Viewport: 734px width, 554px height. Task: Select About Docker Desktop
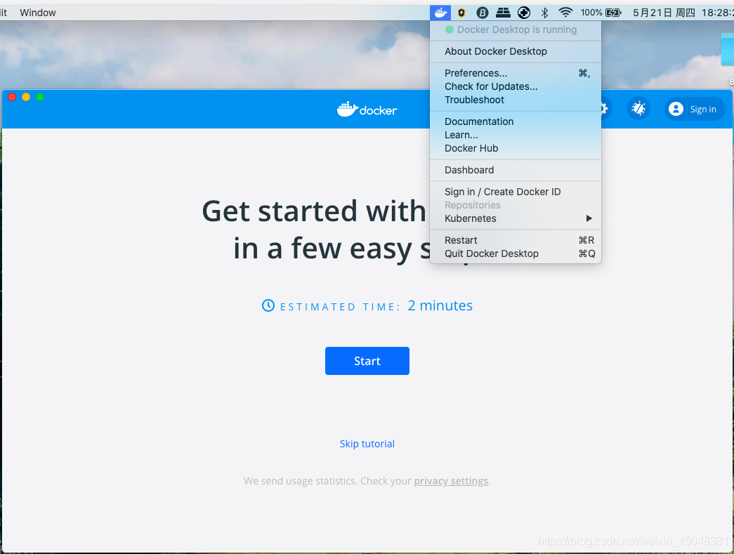(516, 51)
